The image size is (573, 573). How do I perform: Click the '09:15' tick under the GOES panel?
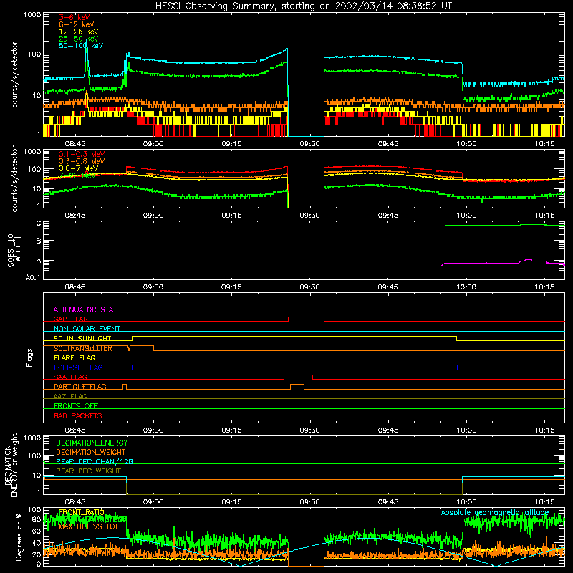click(x=231, y=287)
